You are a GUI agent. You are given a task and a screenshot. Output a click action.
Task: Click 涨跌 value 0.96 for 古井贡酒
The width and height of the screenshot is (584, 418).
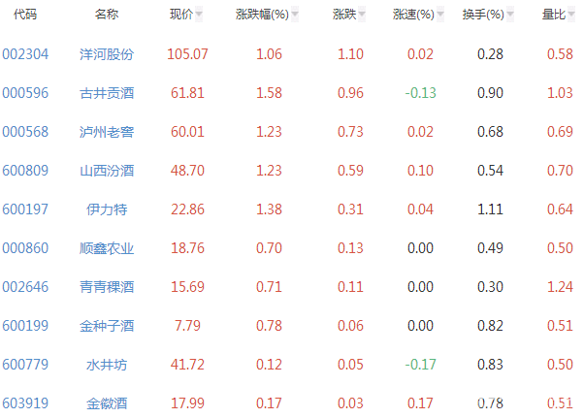coord(350,93)
